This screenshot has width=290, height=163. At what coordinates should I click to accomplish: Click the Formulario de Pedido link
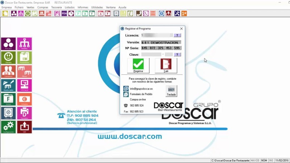141,94
